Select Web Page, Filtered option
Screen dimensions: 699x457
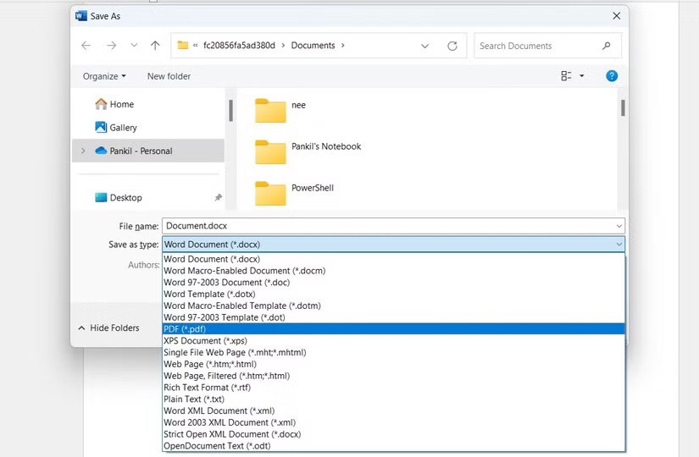[x=394, y=376]
